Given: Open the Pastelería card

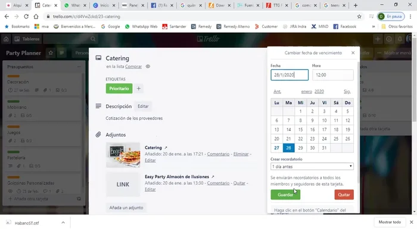Looking at the screenshot, I should tap(42, 160).
